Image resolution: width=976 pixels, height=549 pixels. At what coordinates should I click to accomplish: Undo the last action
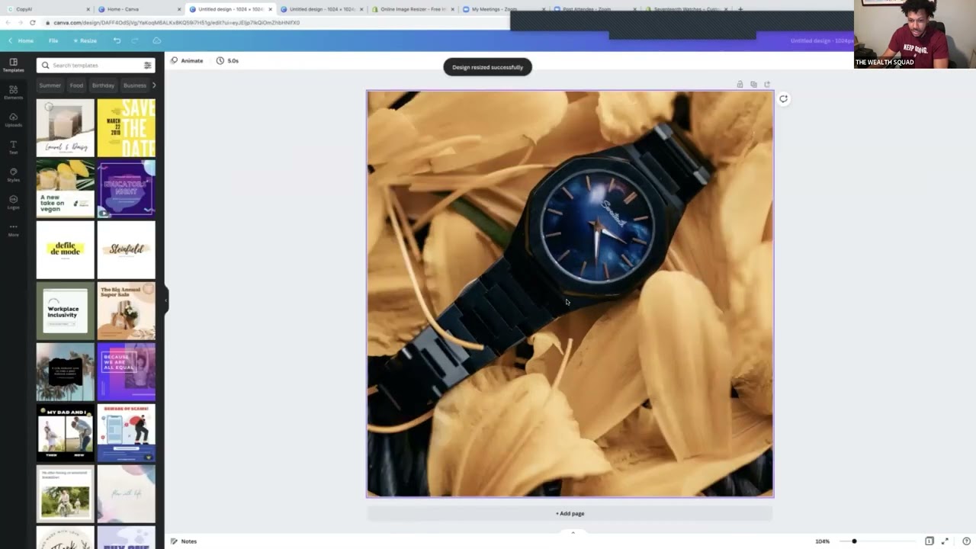(117, 40)
